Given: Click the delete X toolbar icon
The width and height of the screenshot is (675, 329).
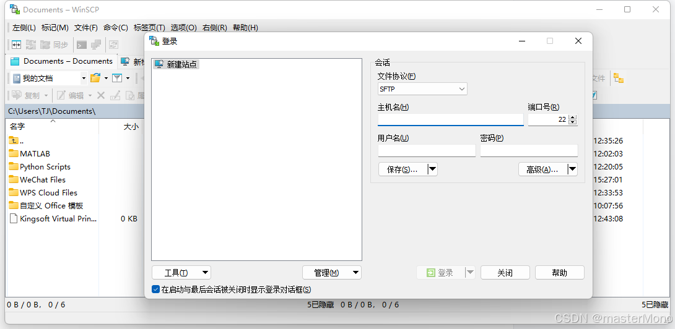Looking at the screenshot, I should [x=101, y=95].
